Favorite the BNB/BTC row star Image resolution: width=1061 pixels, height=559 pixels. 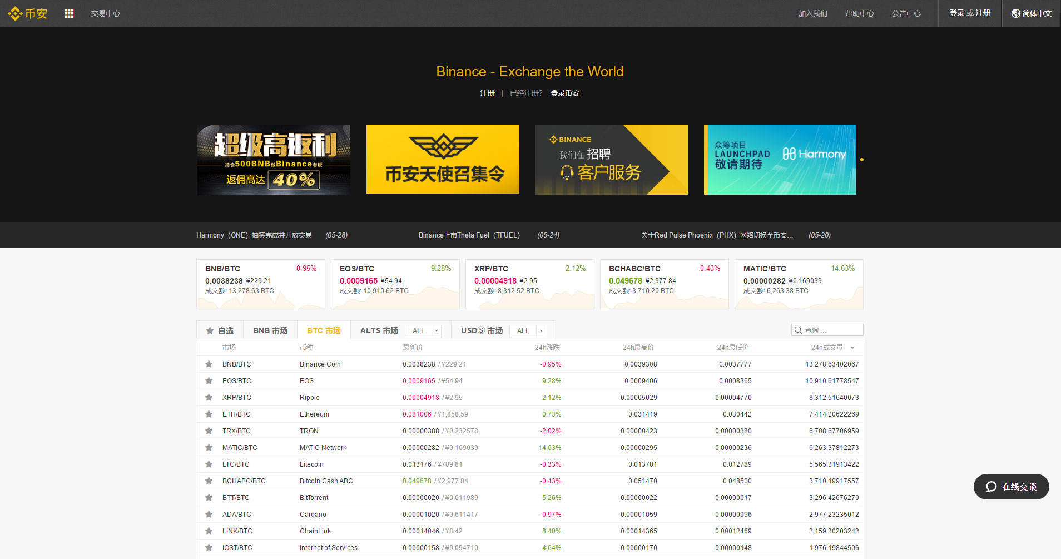point(209,364)
